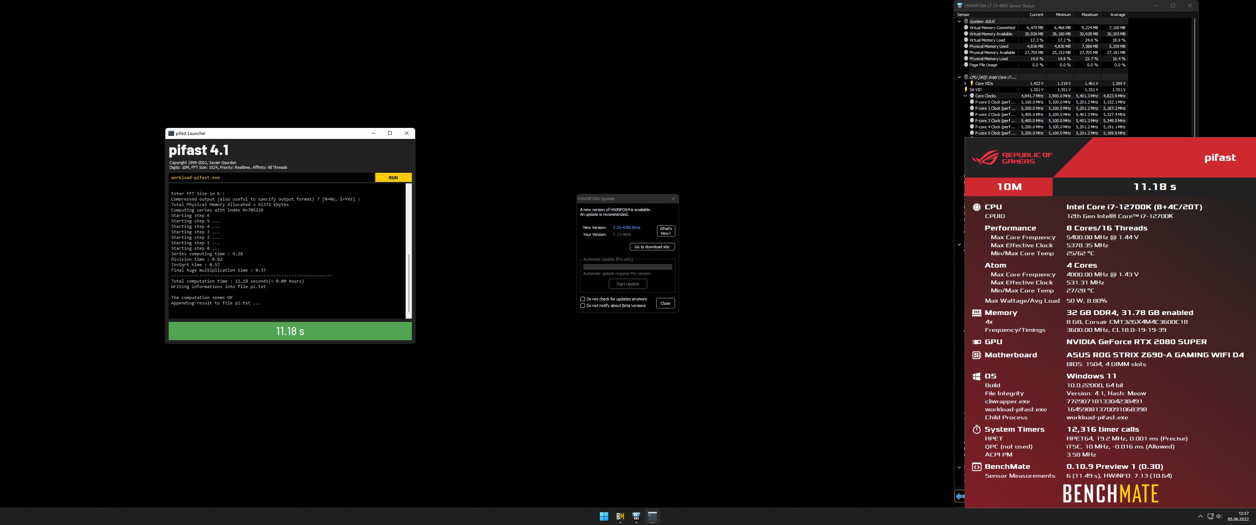Viewport: 1256px width, 525px height.
Task: Open What's New? in HWiNFO64 Update
Action: pos(666,231)
